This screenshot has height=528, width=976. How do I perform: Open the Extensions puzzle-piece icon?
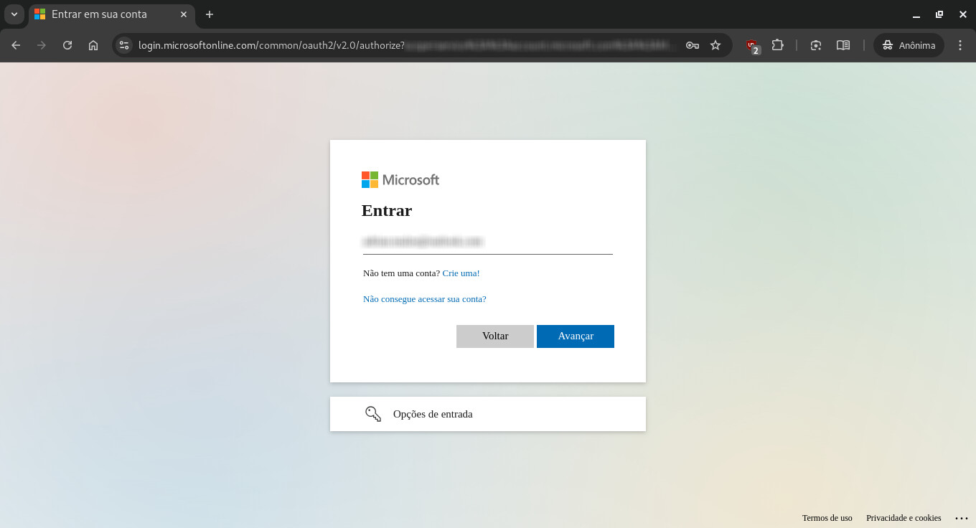point(777,45)
